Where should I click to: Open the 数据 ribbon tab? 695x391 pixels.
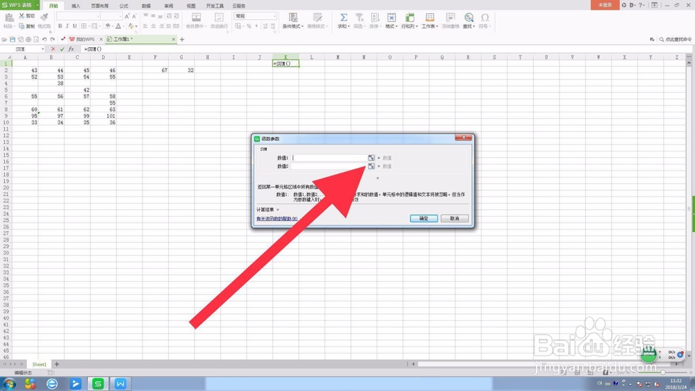click(146, 6)
